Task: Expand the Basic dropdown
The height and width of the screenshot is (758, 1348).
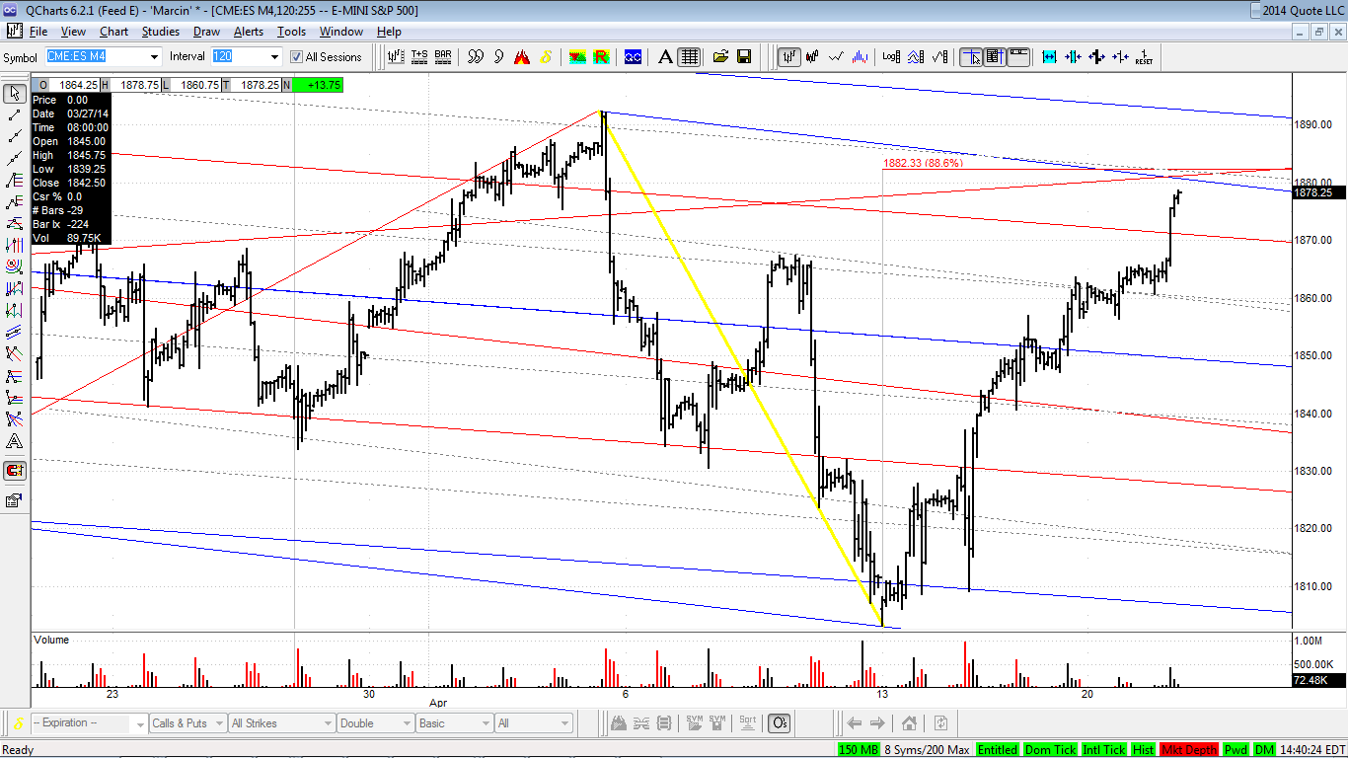Action: coord(485,723)
